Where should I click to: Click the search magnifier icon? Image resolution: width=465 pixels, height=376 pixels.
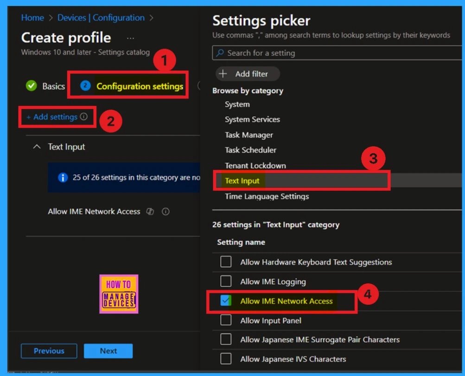[x=220, y=53]
